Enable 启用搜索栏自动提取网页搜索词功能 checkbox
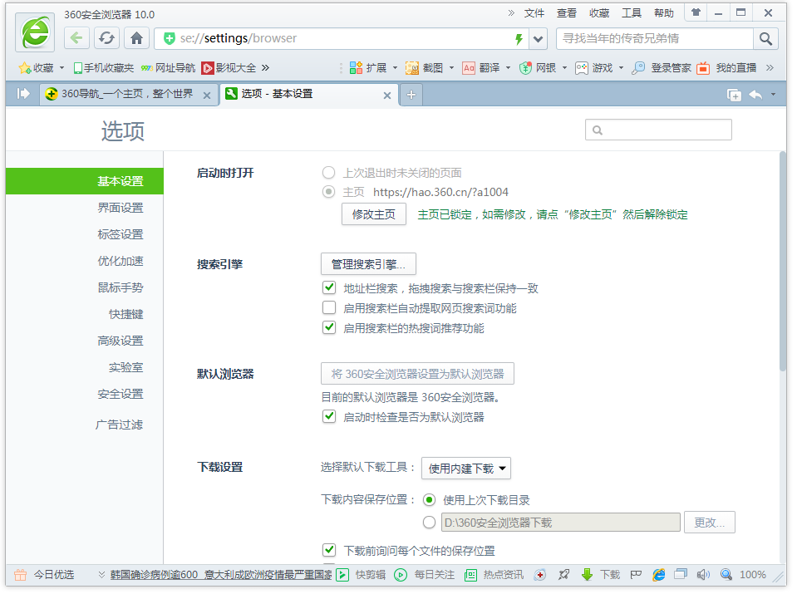 click(329, 308)
